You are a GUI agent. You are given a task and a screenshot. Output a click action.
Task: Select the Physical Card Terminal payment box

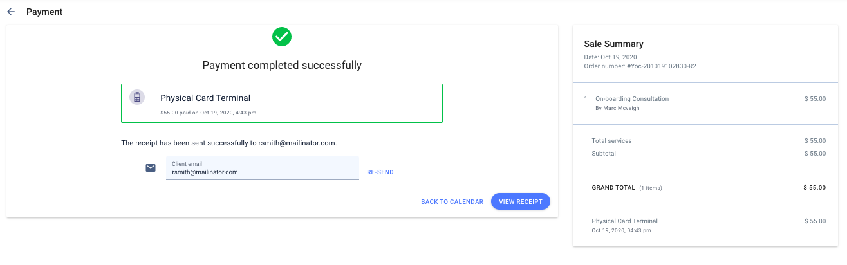click(x=282, y=103)
